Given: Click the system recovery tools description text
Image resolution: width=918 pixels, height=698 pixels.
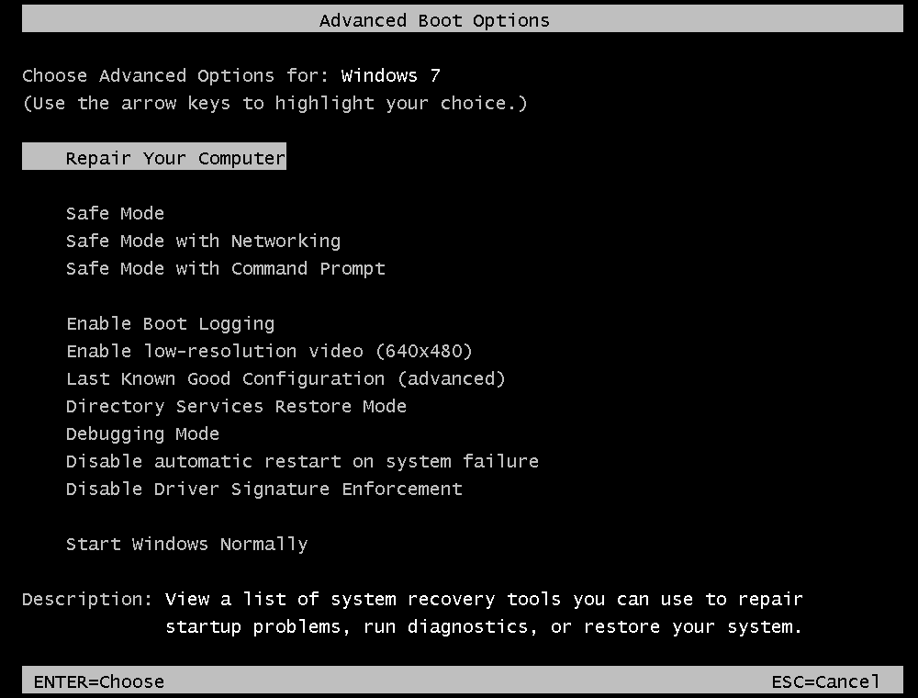Looking at the screenshot, I should [x=484, y=613].
